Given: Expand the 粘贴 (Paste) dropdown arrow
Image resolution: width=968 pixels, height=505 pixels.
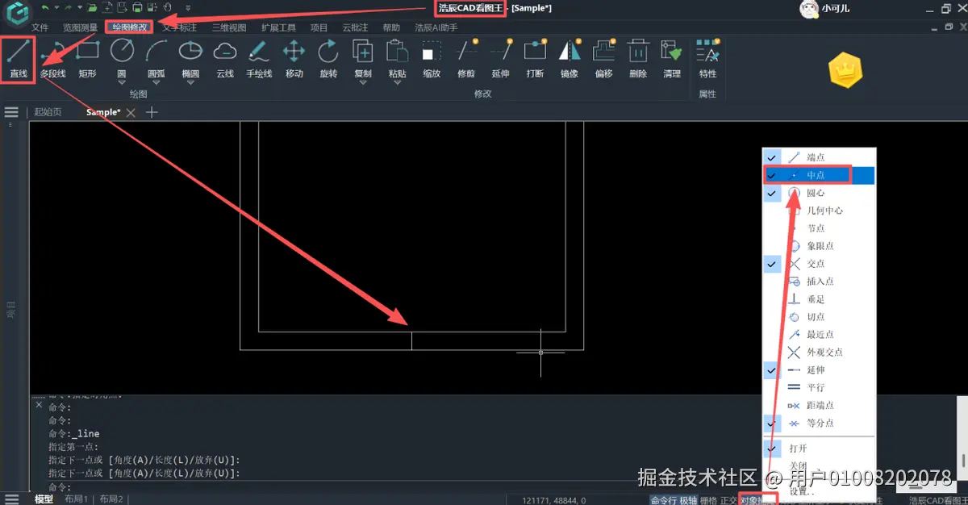Looking at the screenshot, I should (x=397, y=82).
